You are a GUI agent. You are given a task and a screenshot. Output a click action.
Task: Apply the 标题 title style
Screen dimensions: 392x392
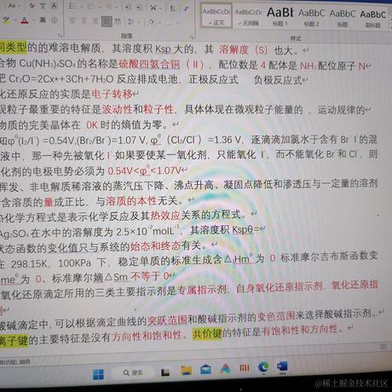(x=343, y=18)
